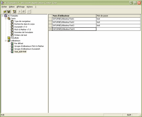Click the Properties toolbar icon
The width and height of the screenshot is (142, 117).
click(29, 11)
